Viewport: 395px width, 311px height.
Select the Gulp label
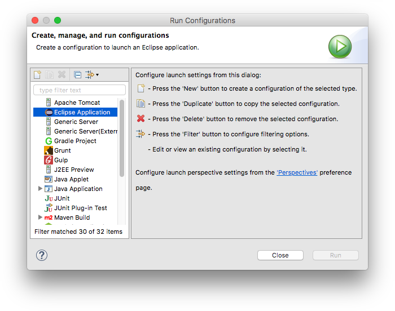coord(61,160)
